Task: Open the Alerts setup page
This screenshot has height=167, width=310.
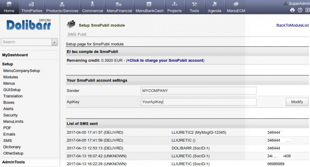Action: pyautogui.click(x=8, y=109)
